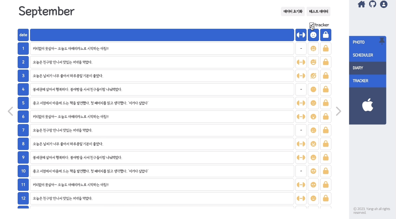Click the mood emoji for day 3
The width and height of the screenshot is (396, 219).
tap(313, 76)
